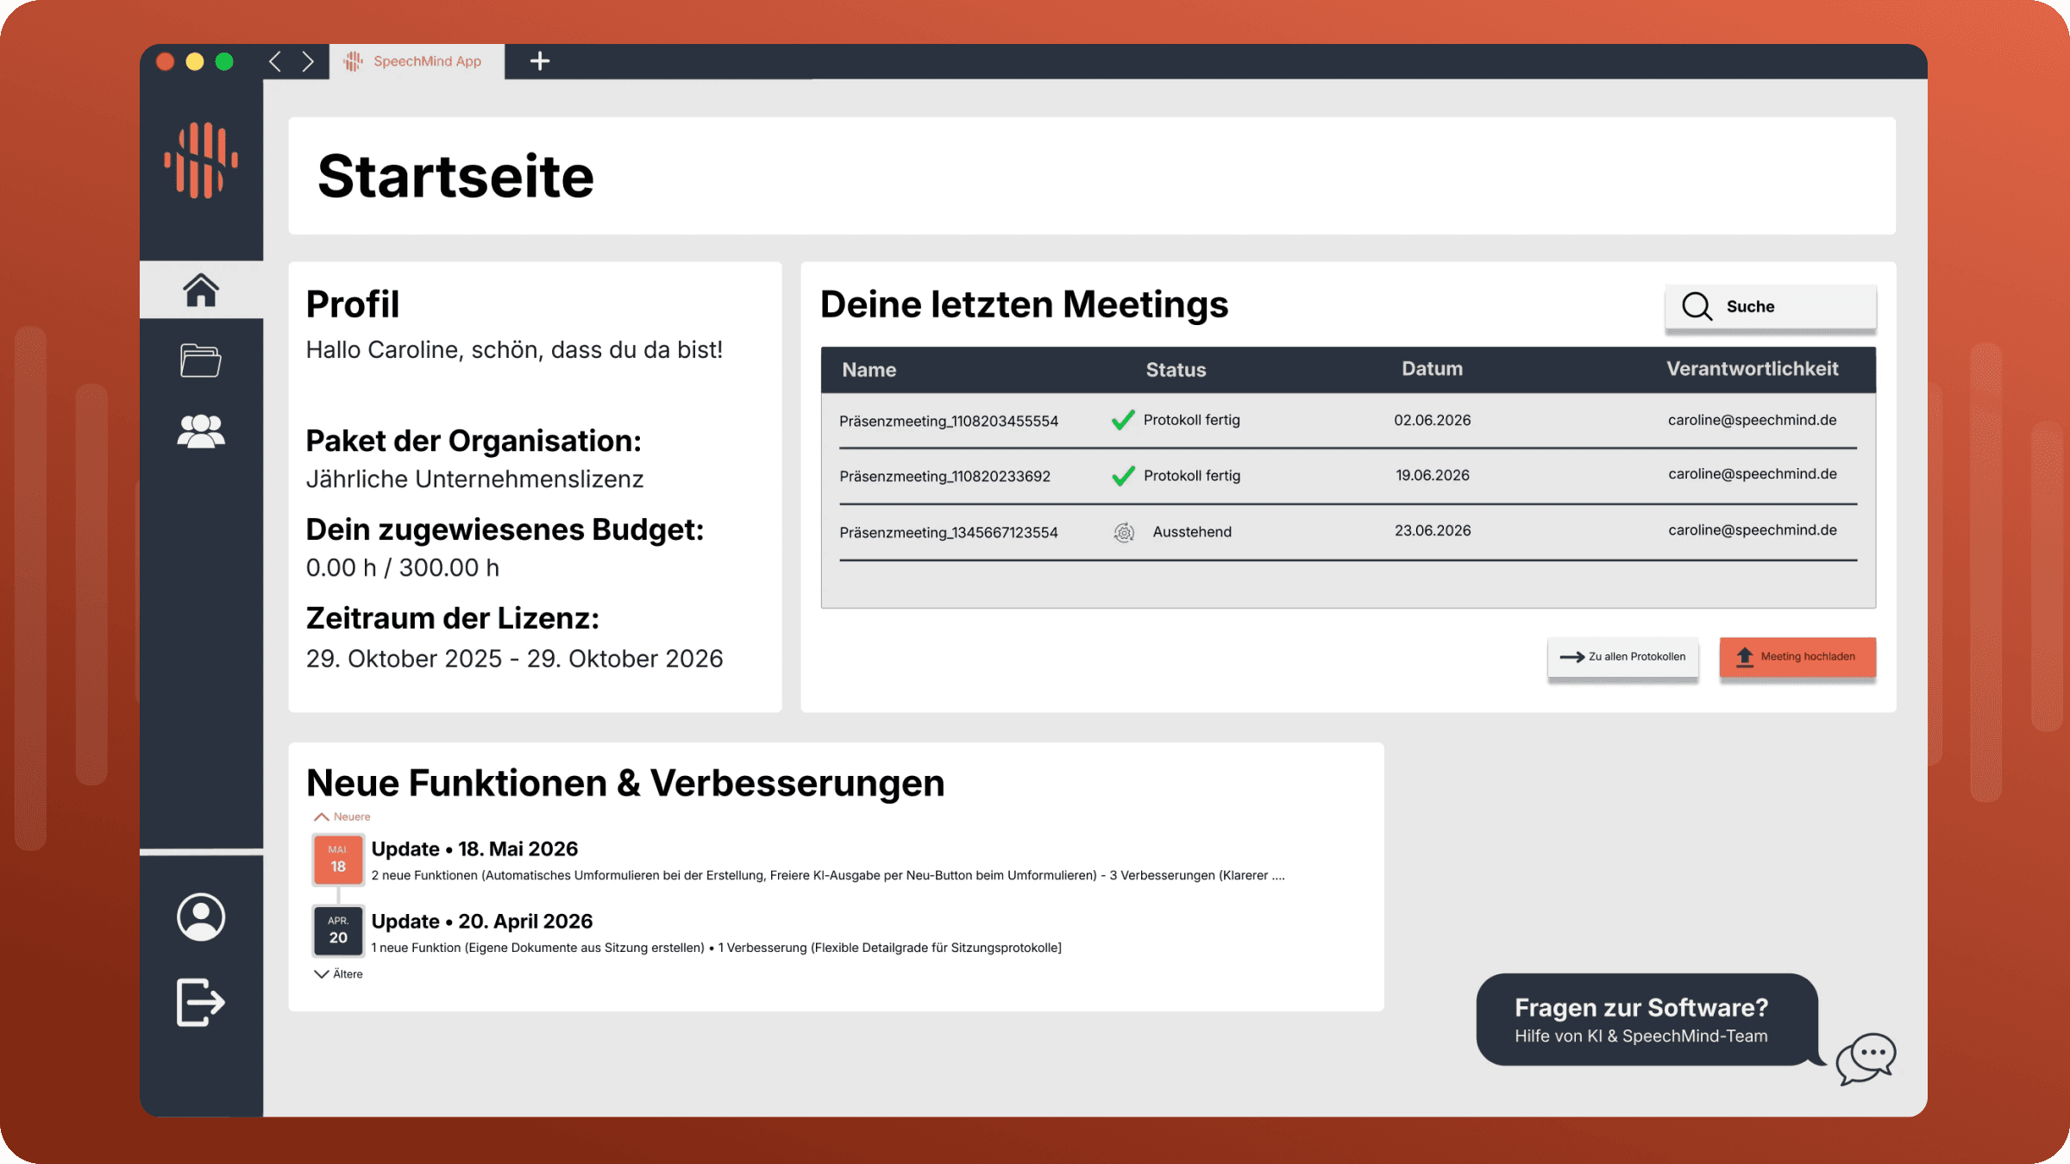
Task: Click the MAI 18 calendar badge
Action: pos(338,859)
